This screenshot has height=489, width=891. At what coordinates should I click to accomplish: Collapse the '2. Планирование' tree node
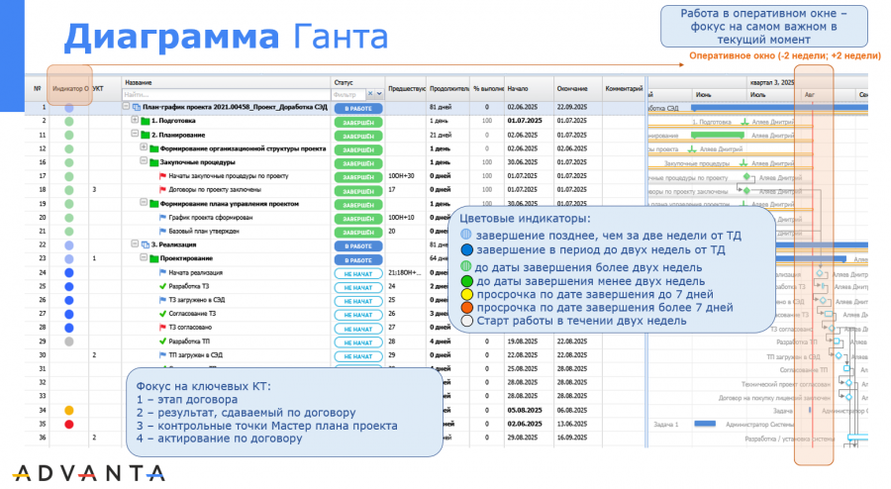tap(135, 134)
